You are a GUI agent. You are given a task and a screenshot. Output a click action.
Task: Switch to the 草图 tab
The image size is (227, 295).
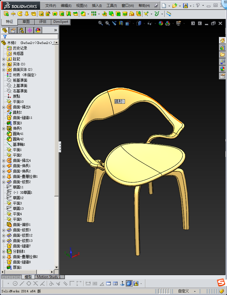26,22
